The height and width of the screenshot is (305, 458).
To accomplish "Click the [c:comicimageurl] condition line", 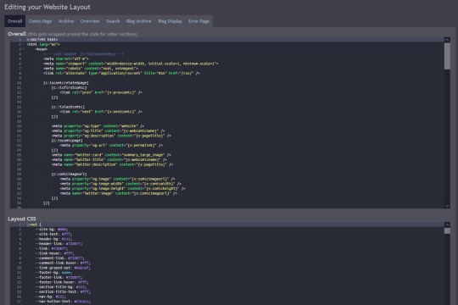I will point(70,175).
